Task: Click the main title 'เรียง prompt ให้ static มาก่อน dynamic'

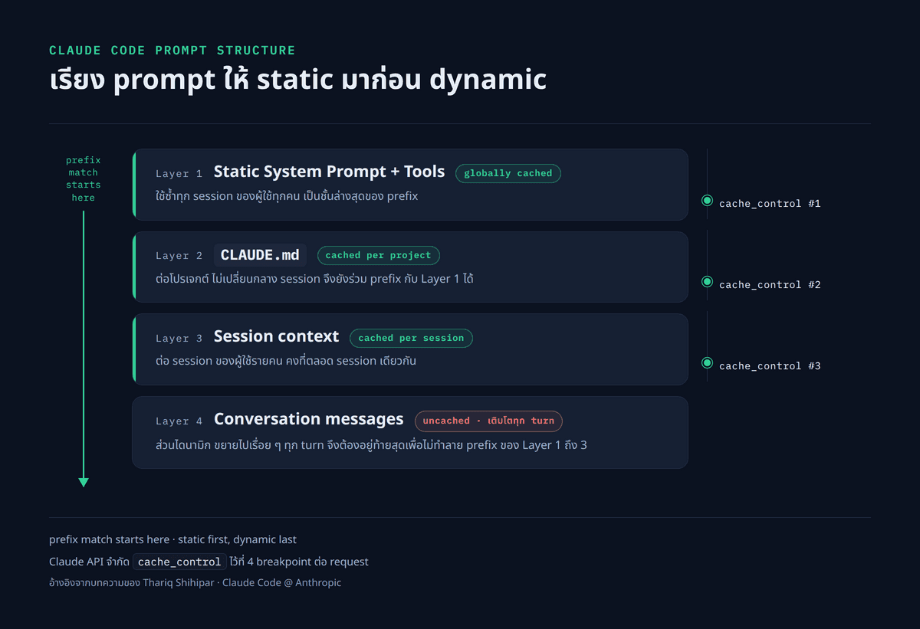Action: coord(297,80)
